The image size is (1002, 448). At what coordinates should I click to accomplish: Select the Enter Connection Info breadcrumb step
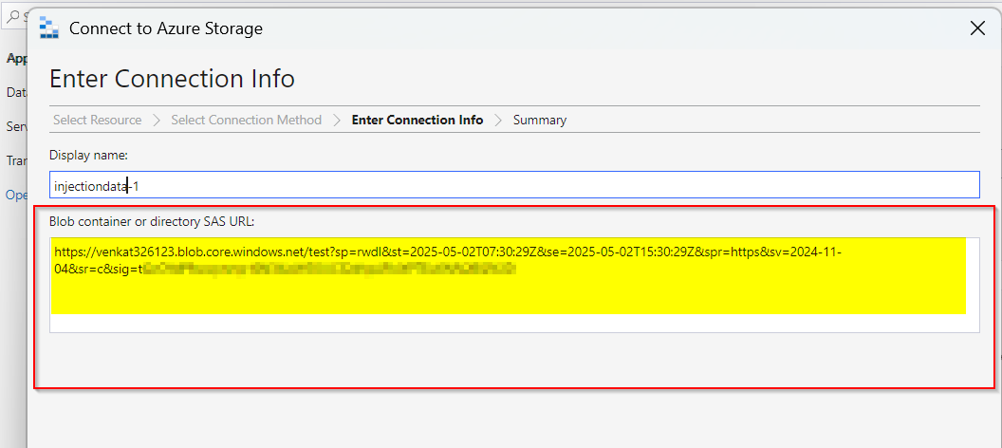(x=417, y=120)
